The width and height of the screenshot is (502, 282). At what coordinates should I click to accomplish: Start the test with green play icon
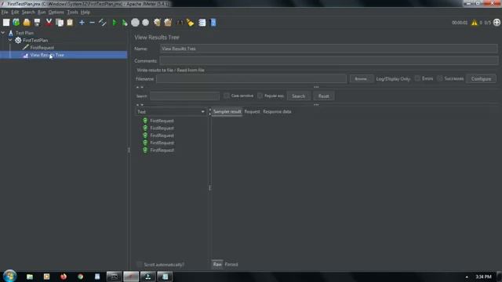(x=115, y=23)
